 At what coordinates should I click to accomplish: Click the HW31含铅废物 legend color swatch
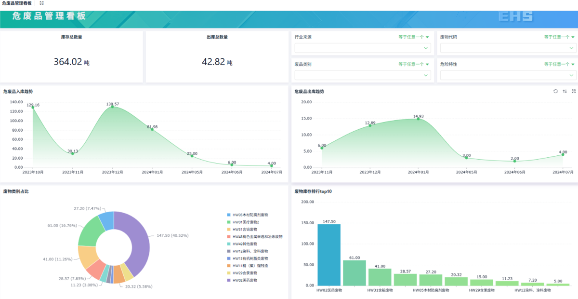pos(229,229)
